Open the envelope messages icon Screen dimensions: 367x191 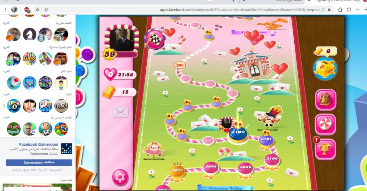[120, 112]
